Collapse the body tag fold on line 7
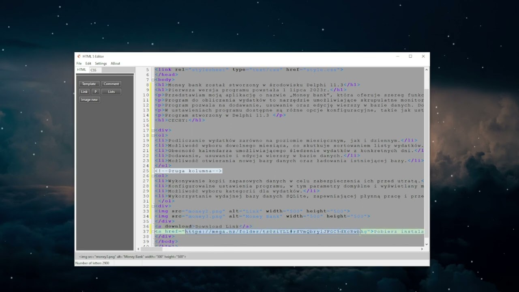The image size is (519, 292). click(153, 80)
